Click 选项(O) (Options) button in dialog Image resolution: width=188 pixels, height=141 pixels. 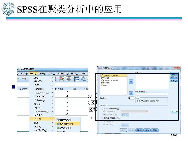coord(174,81)
